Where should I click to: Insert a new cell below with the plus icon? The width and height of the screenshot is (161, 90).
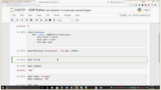[x=17, y=20]
